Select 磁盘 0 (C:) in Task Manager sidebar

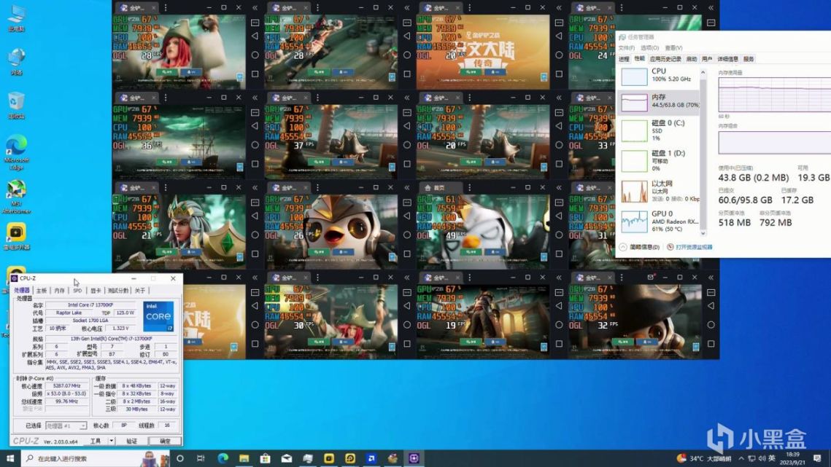(x=660, y=131)
